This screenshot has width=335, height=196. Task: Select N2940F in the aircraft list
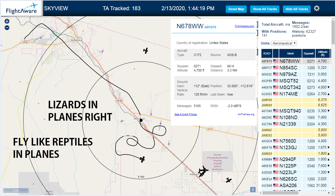(296, 159)
